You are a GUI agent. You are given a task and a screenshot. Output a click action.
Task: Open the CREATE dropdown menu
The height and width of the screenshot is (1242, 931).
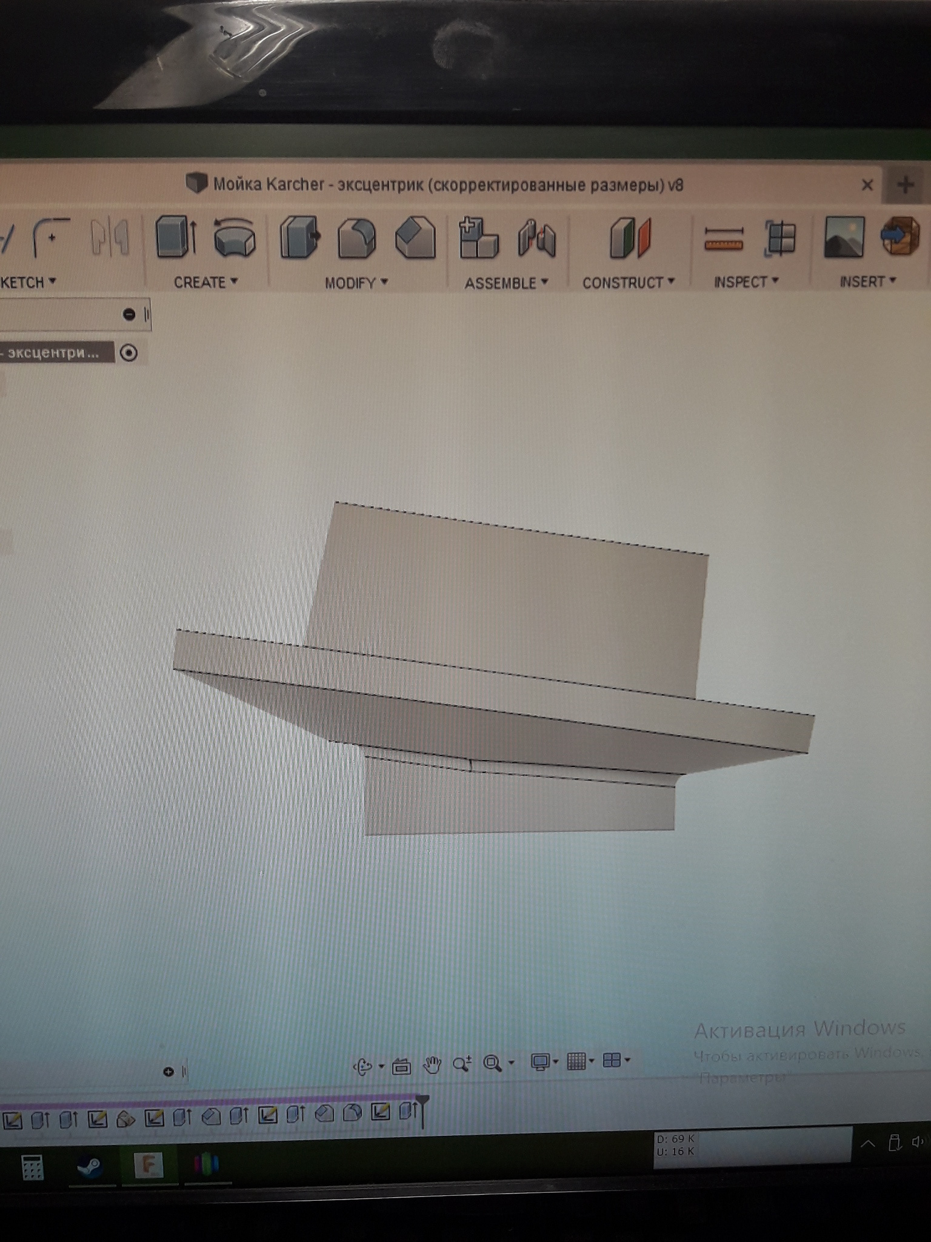click(x=205, y=283)
